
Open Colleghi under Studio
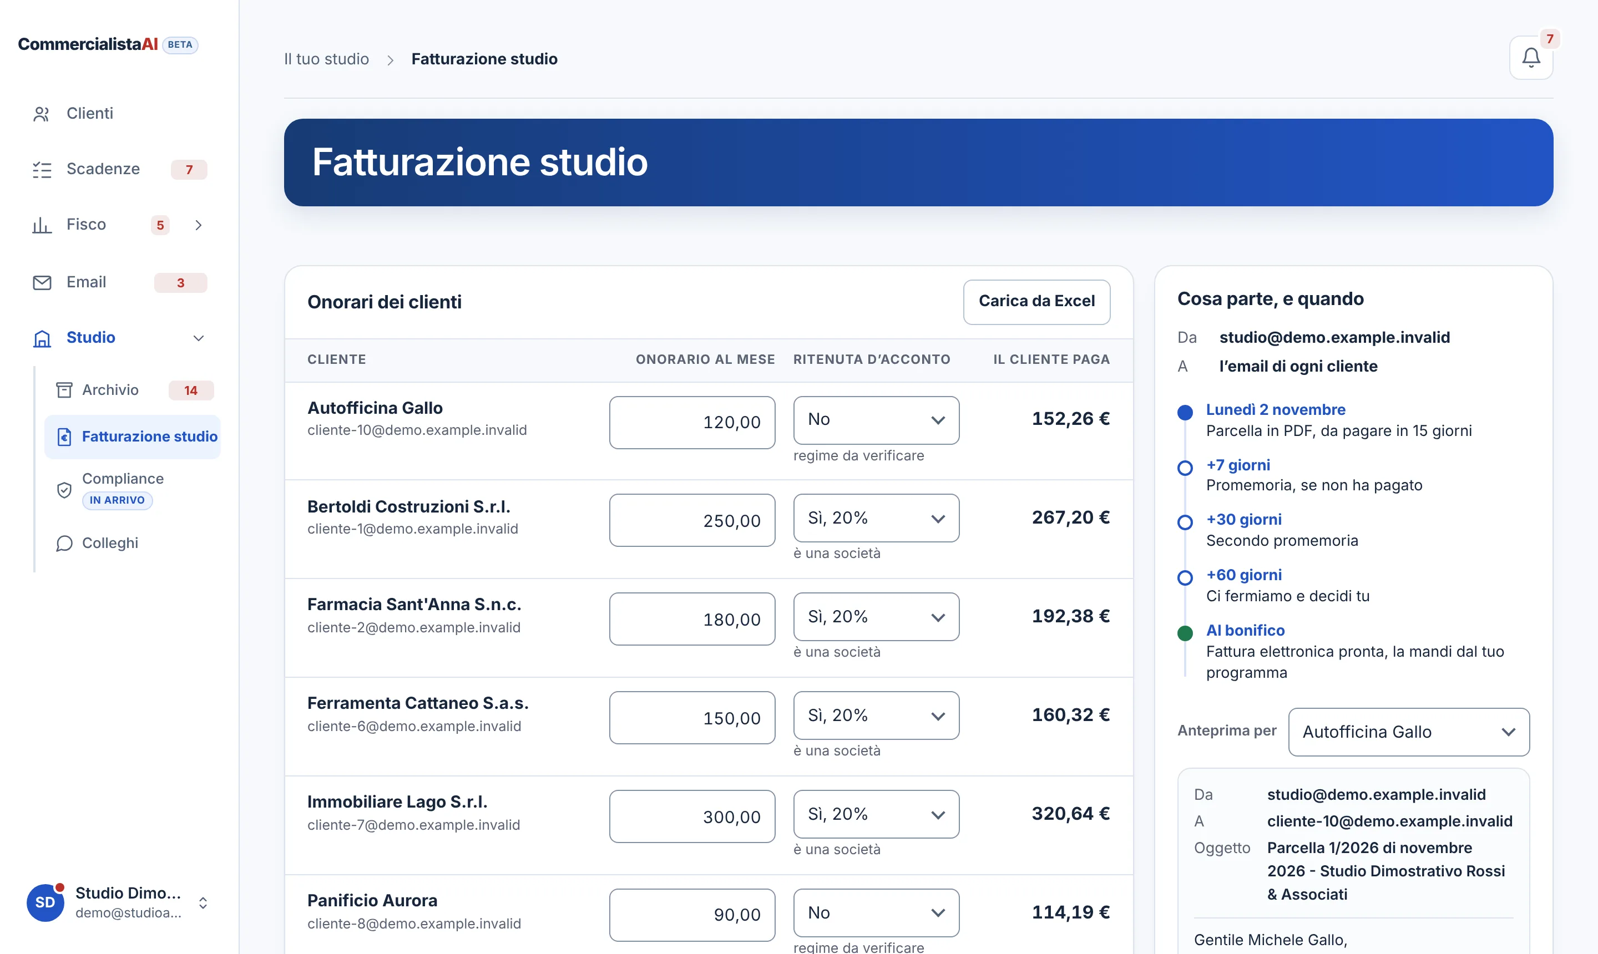click(x=133, y=544)
